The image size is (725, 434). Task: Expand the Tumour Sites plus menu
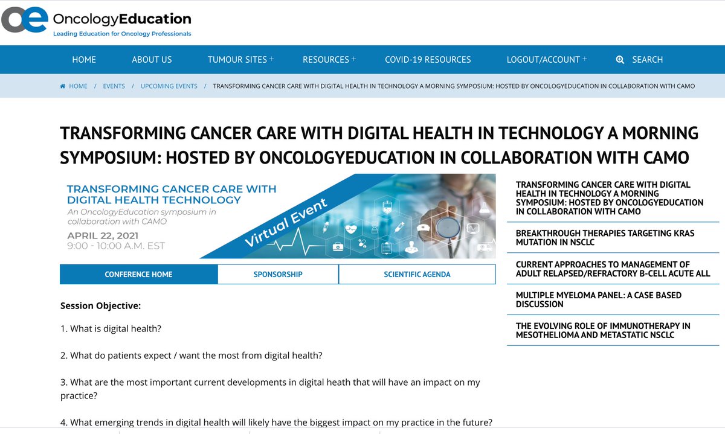271,59
